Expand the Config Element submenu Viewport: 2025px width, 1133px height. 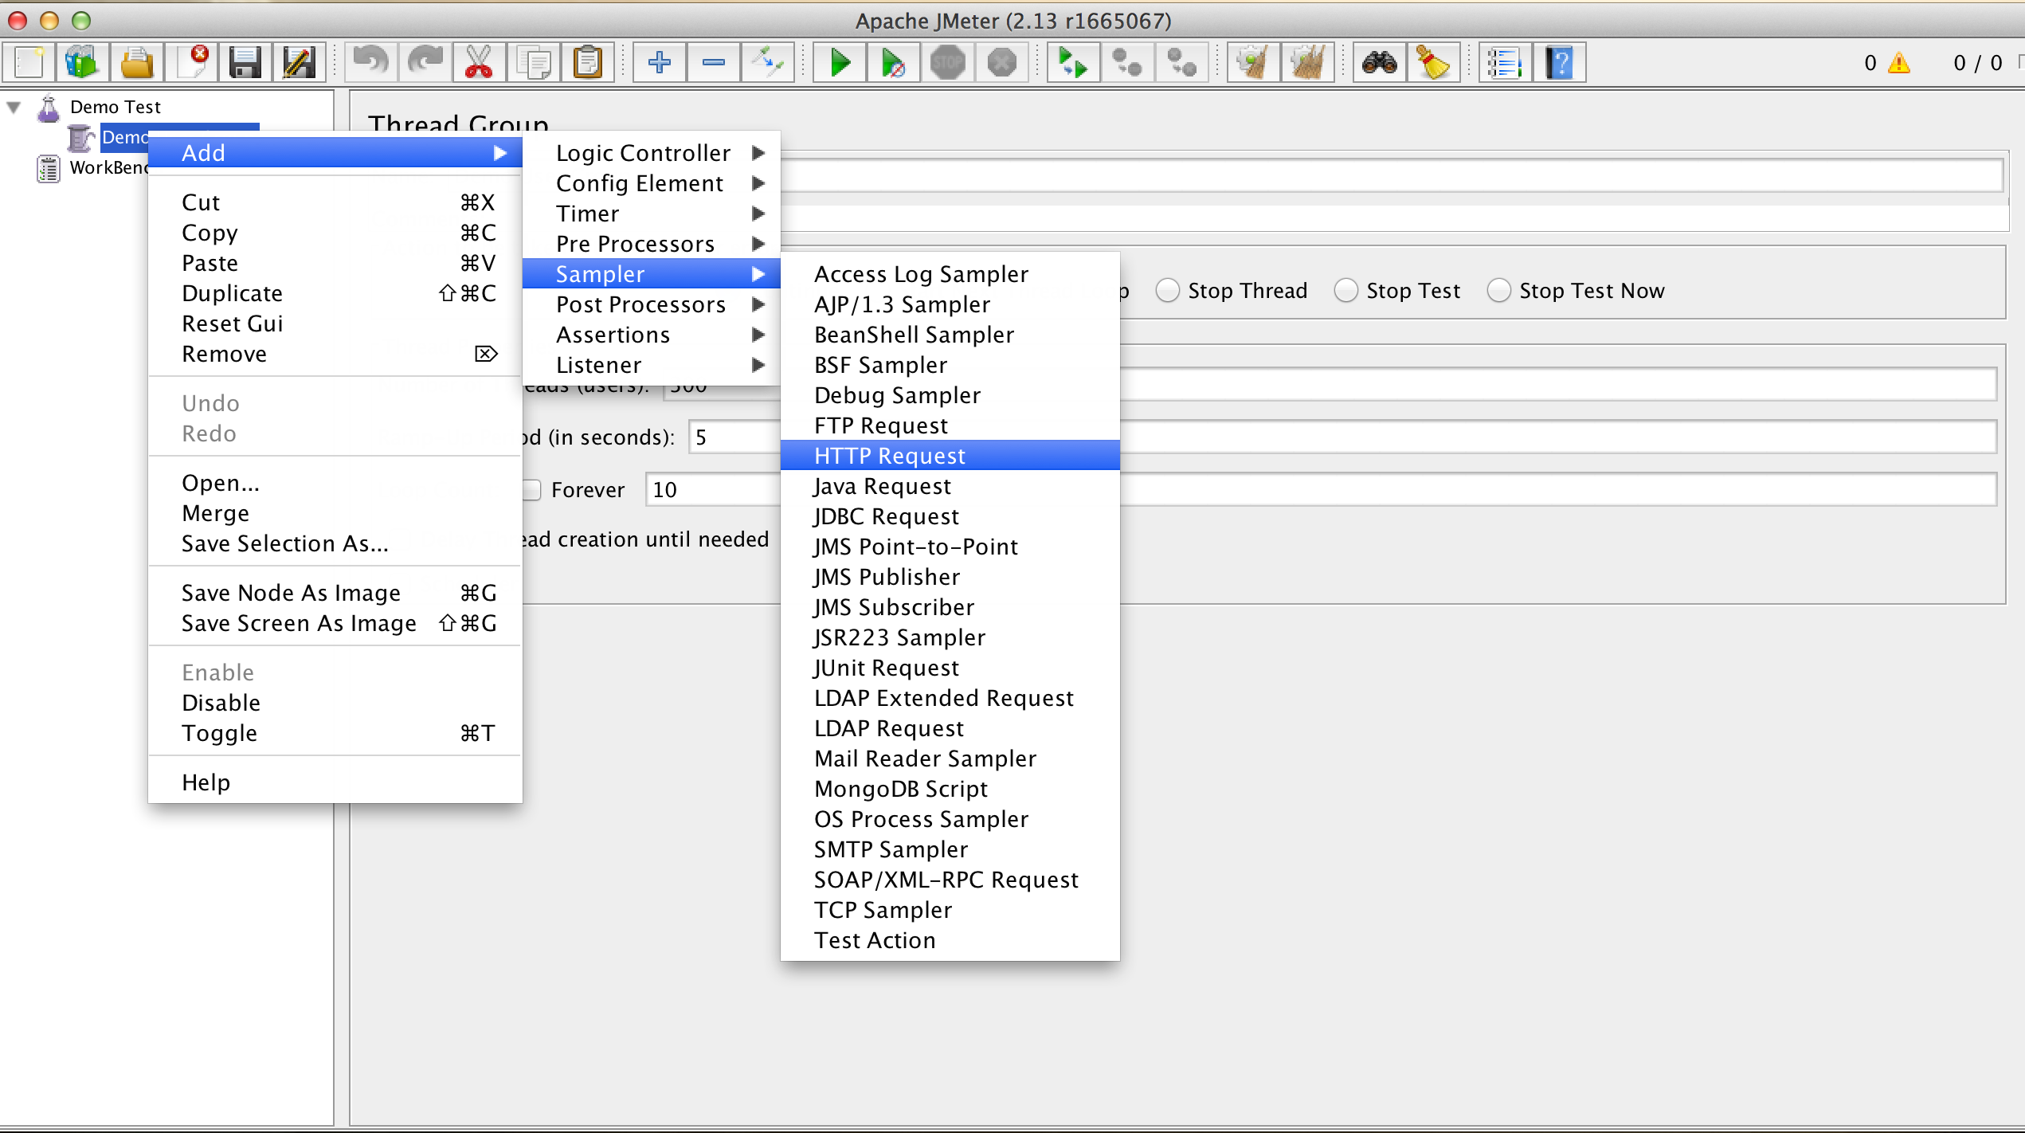[651, 183]
